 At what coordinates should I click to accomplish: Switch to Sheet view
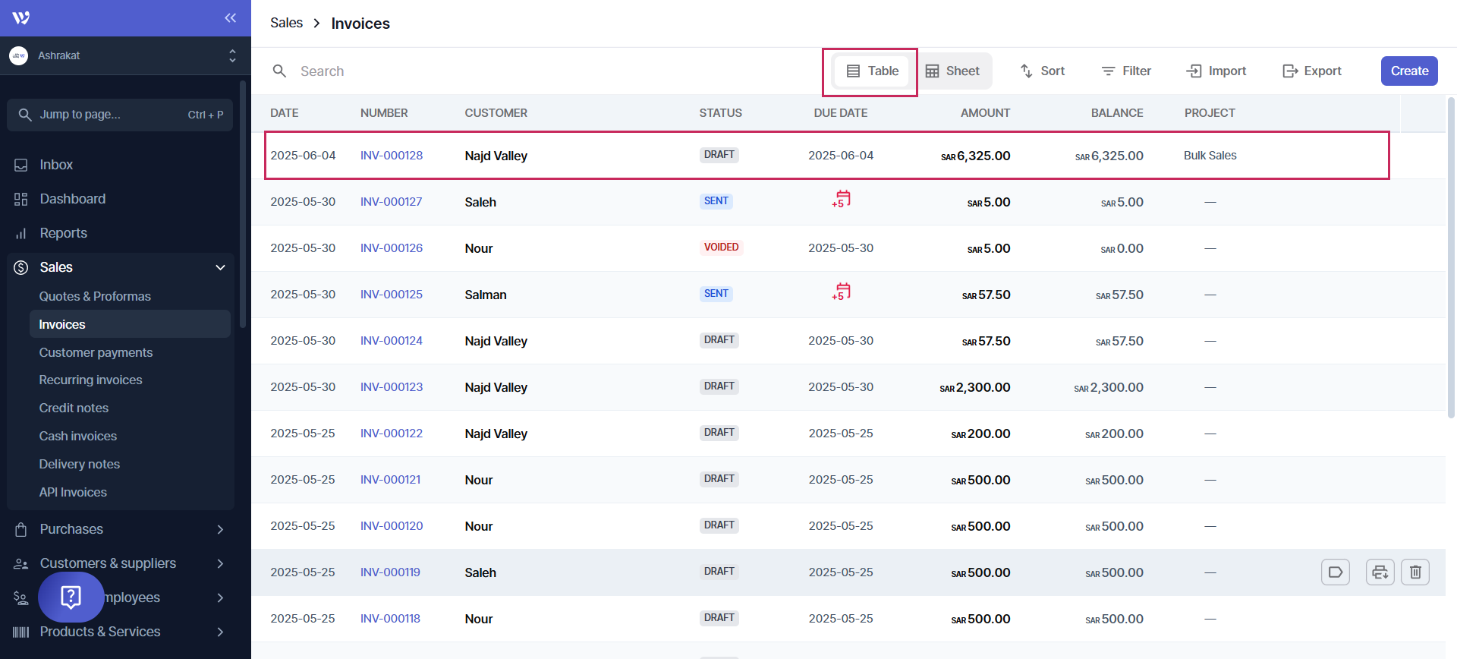952,71
